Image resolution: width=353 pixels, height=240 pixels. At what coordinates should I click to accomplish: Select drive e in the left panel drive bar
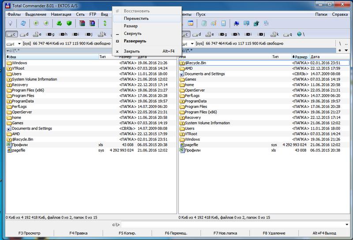point(37,34)
